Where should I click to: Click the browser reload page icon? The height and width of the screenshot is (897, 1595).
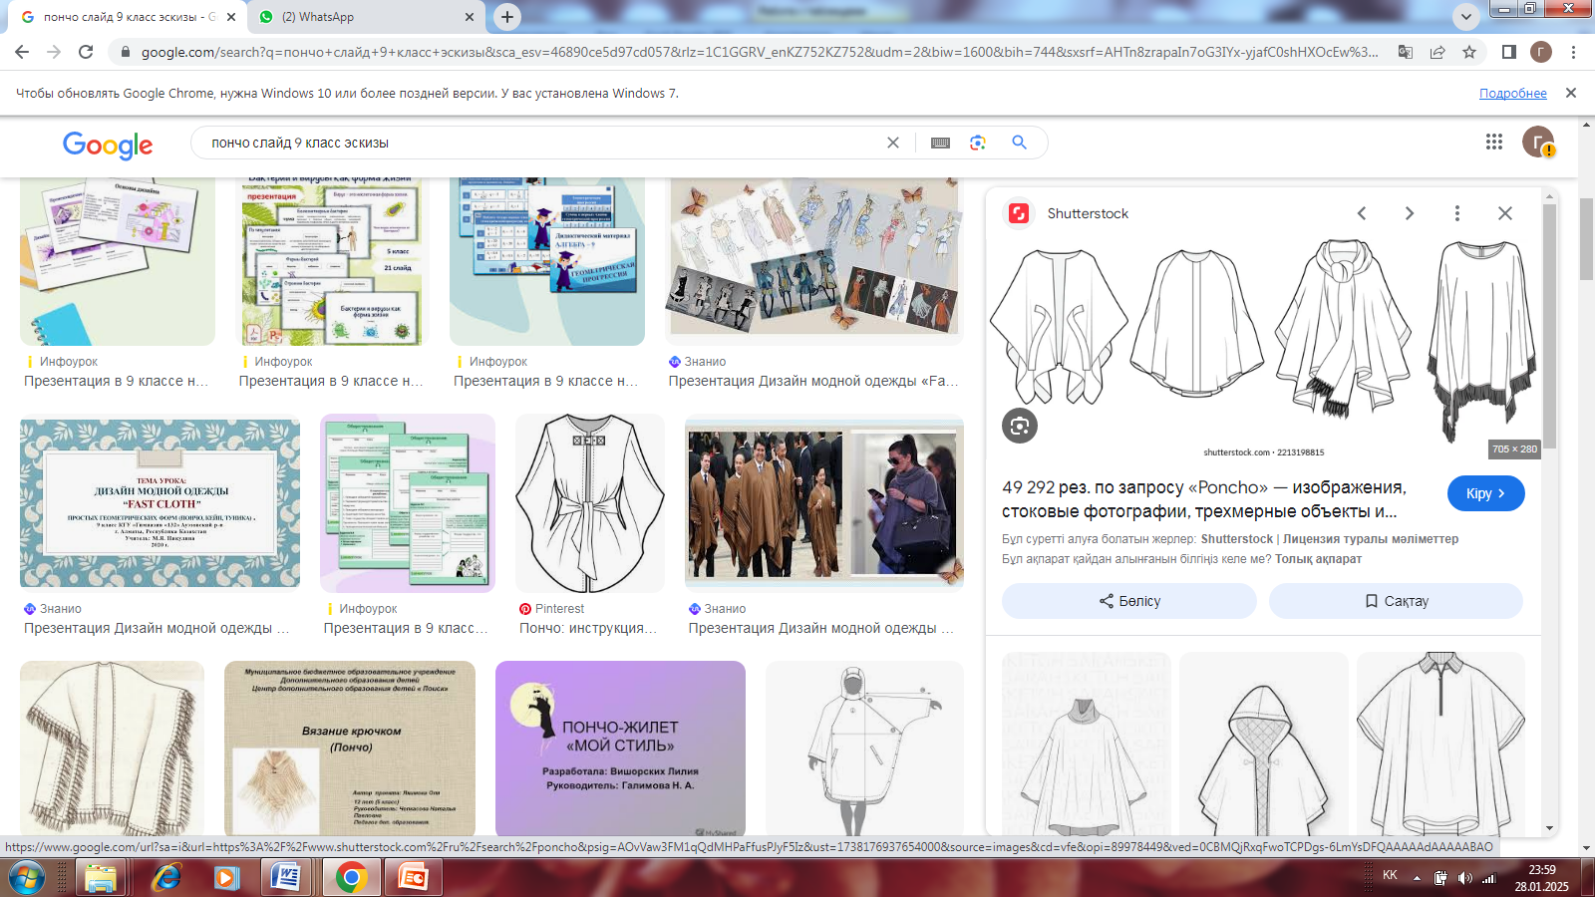86,52
